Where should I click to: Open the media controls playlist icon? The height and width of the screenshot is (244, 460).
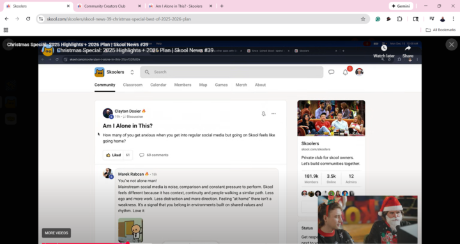[431, 19]
